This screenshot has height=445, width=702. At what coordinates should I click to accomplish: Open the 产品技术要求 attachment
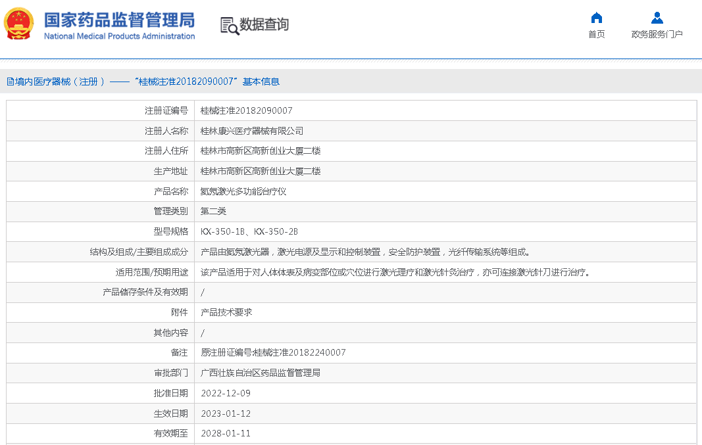pyautogui.click(x=226, y=312)
